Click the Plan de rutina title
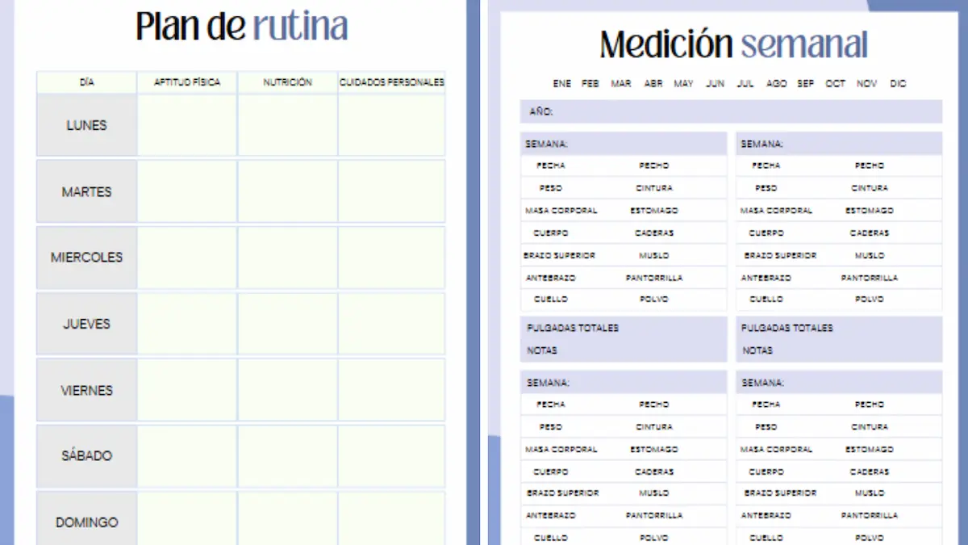The width and height of the screenshot is (968, 545). coord(242,27)
